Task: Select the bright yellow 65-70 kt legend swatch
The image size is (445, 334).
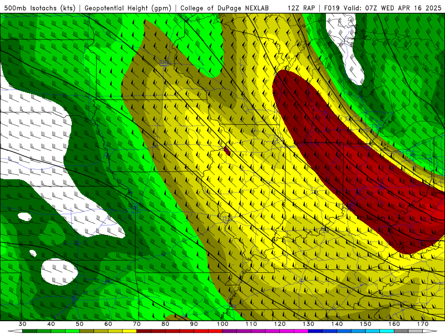Action: [x=130, y=331]
